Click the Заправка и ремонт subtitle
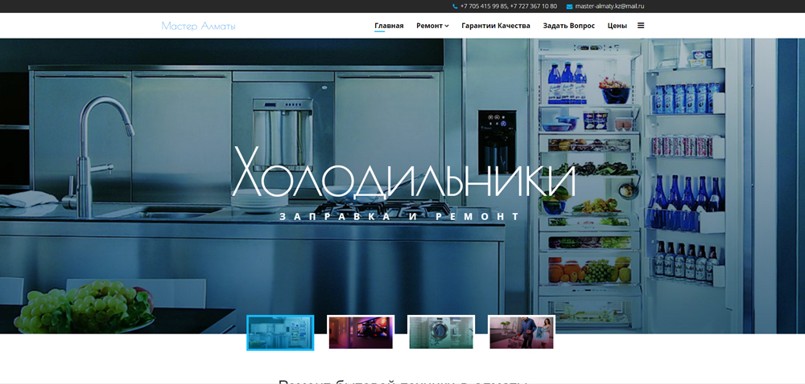 tap(399, 217)
